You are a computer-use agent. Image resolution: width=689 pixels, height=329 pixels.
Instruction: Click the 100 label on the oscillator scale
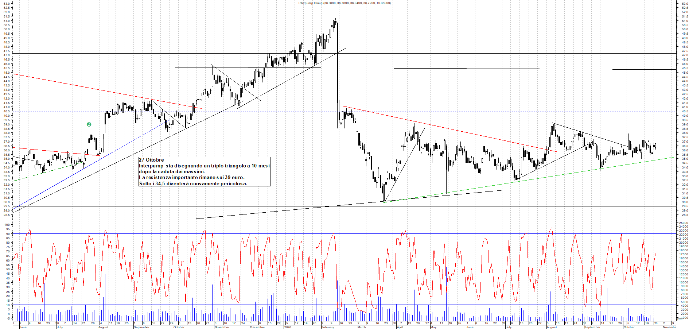point(7,225)
